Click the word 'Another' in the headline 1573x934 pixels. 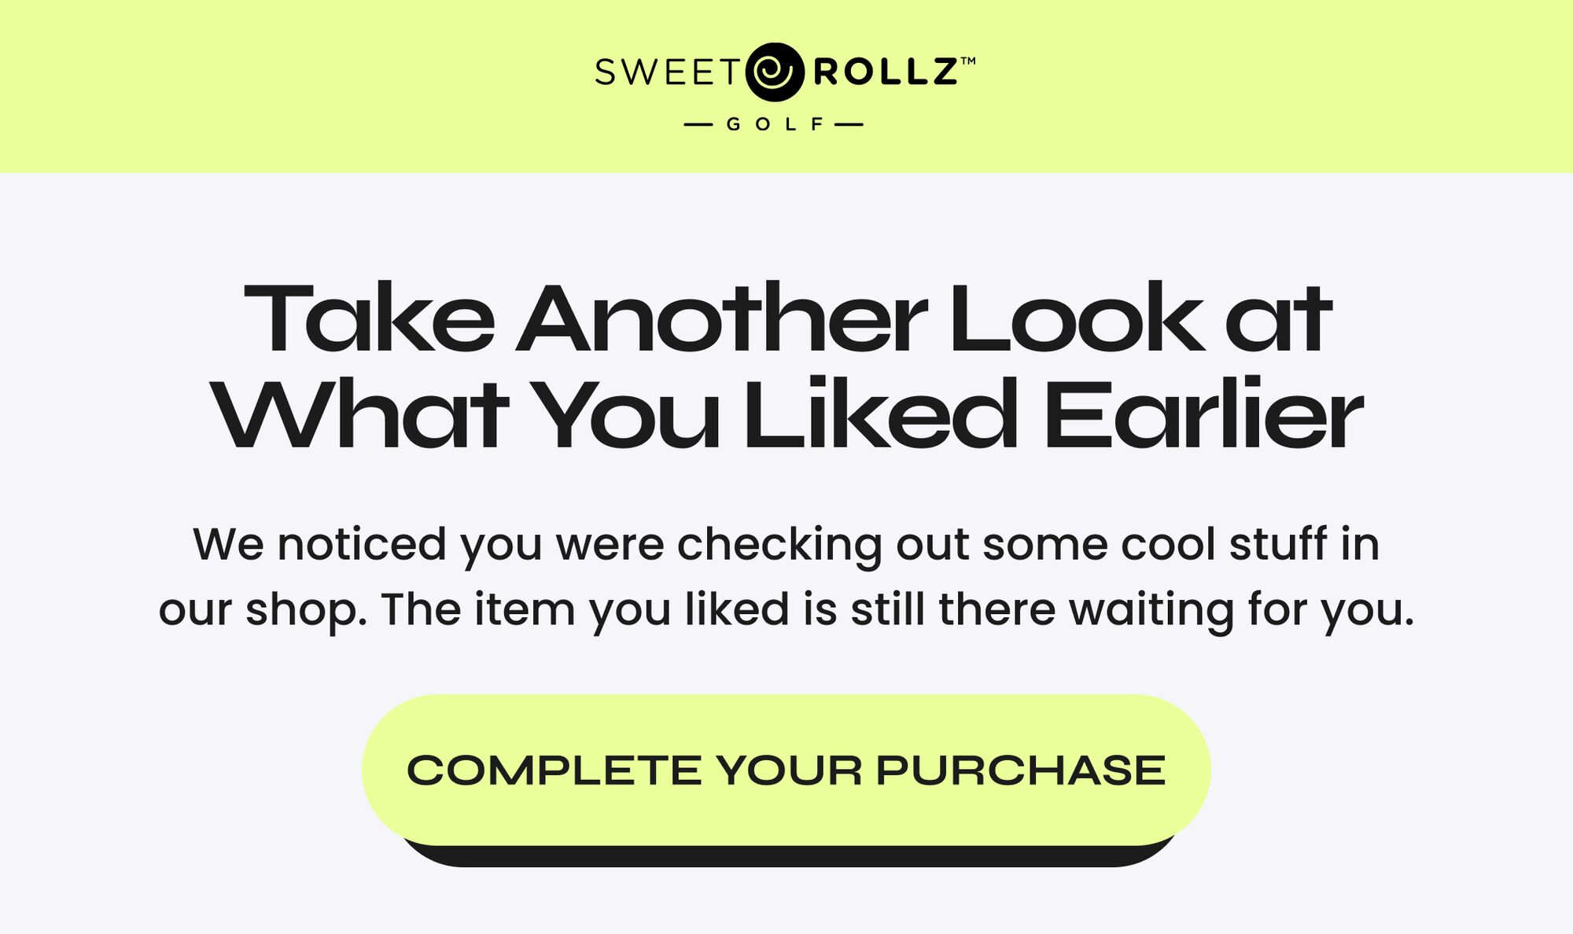[x=721, y=318]
